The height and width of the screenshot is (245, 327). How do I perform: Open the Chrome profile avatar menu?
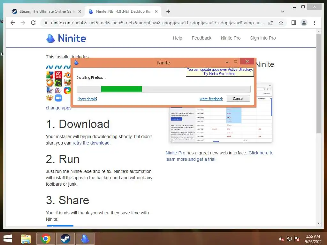pos(304,23)
